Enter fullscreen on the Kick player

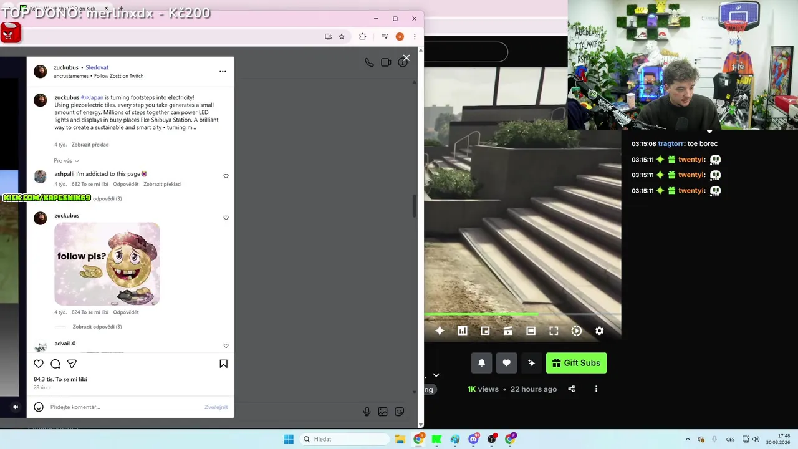pyautogui.click(x=554, y=331)
